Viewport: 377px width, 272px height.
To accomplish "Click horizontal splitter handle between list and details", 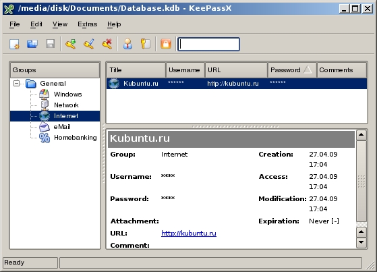I will (235, 126).
